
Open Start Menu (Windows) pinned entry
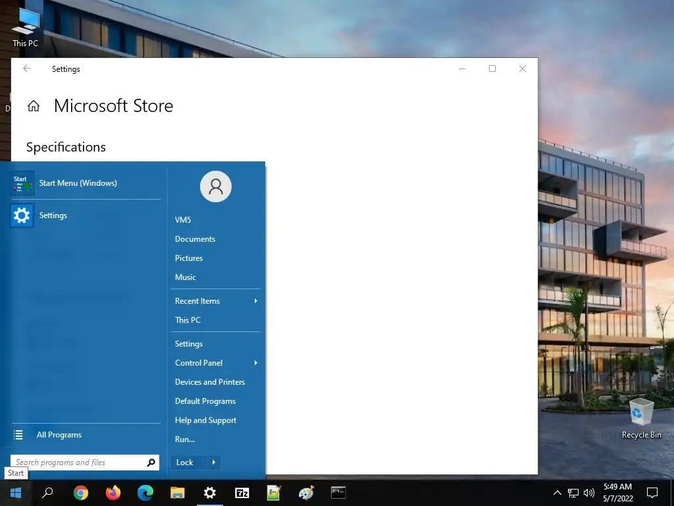click(x=86, y=183)
